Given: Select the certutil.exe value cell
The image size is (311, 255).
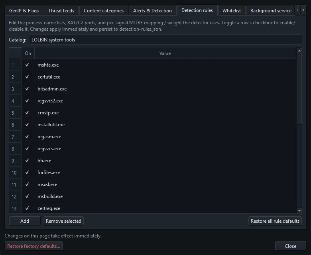Looking at the screenshot, I should tap(165, 76).
